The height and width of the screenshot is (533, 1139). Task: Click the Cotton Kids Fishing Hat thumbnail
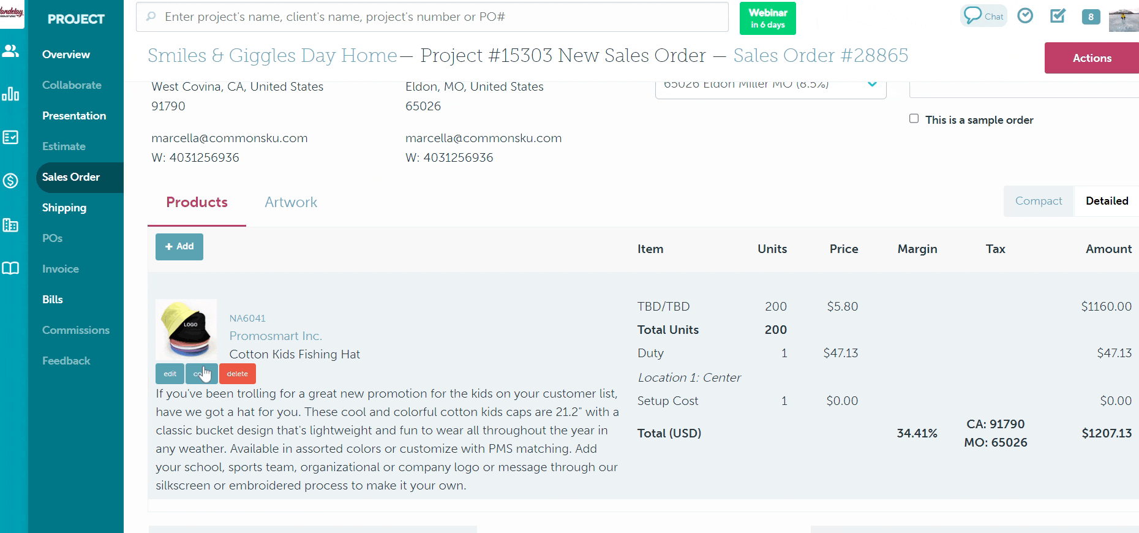(186, 330)
